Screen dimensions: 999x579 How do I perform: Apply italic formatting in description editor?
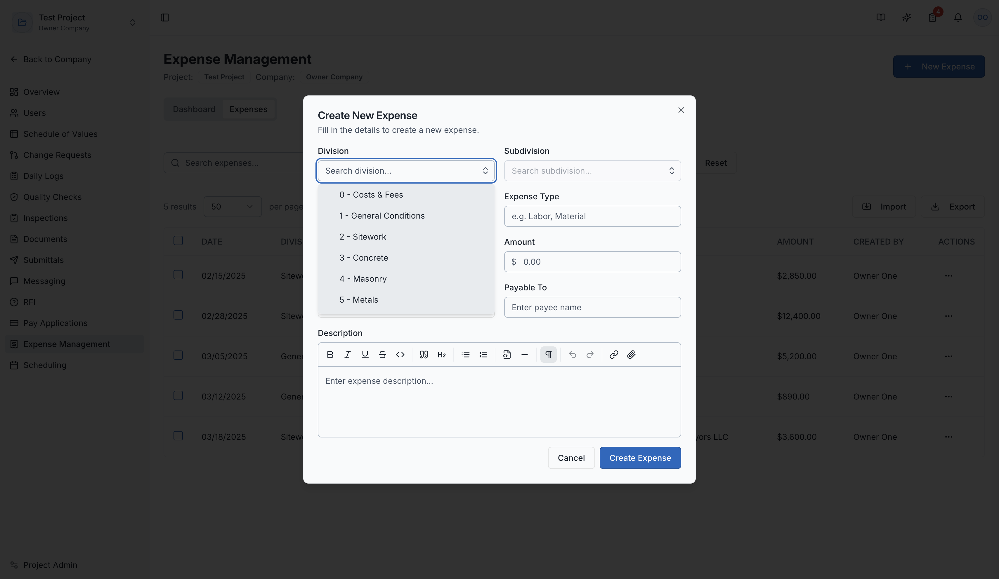(x=347, y=355)
